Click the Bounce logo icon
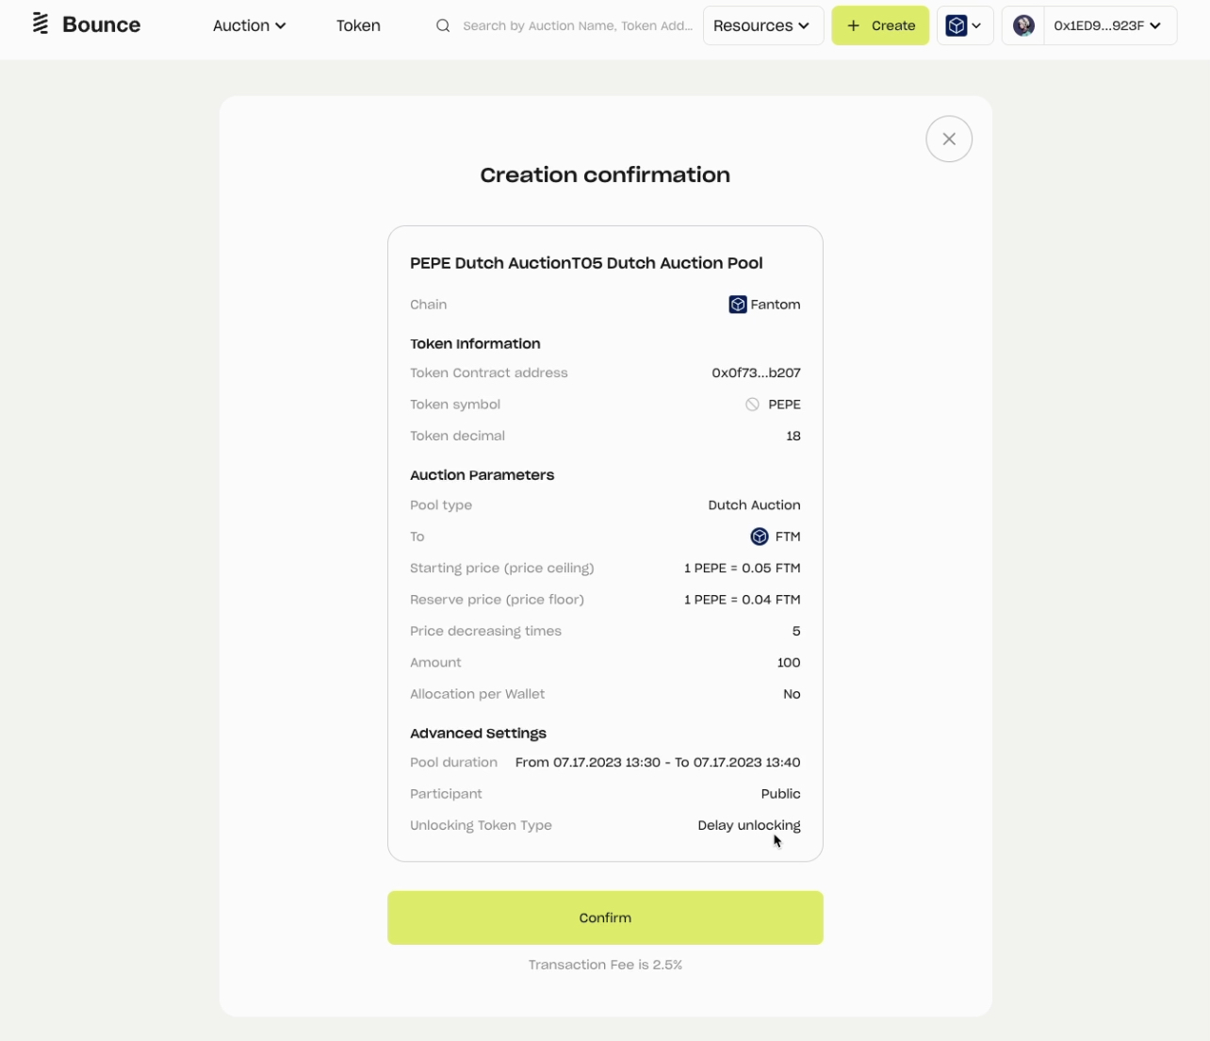Viewport: 1210px width, 1041px height. click(x=40, y=25)
